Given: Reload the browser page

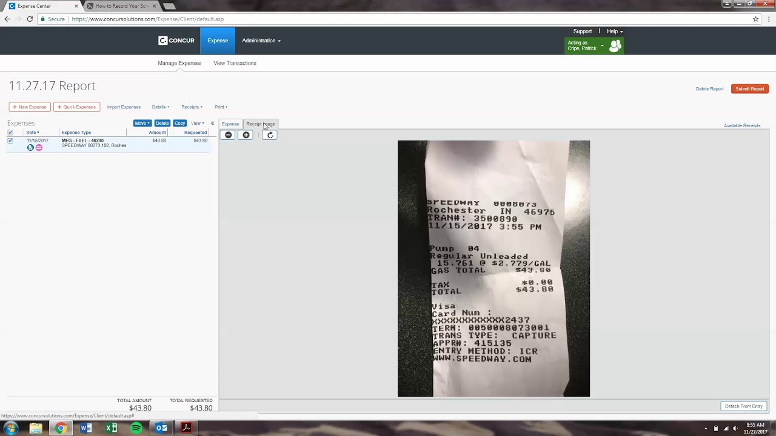Looking at the screenshot, I should click(x=30, y=19).
